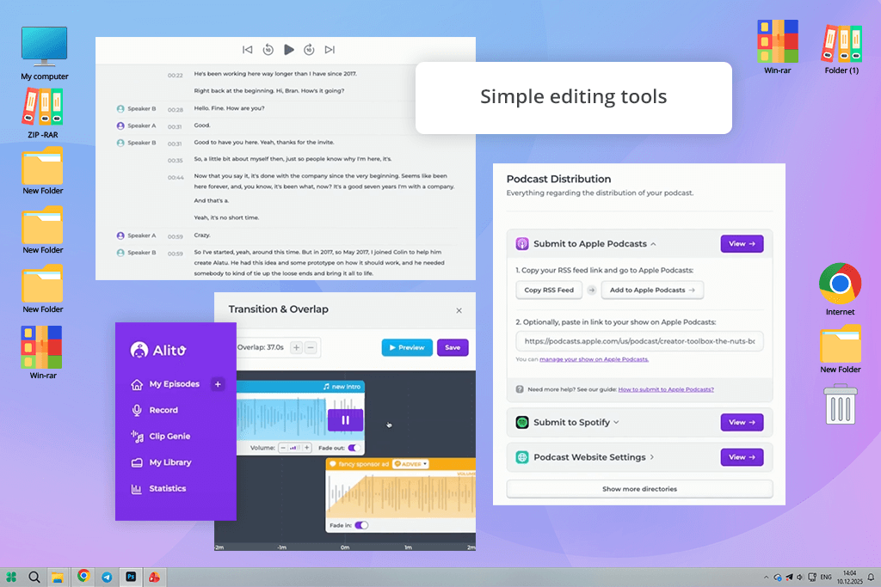
Task: Click the Alitu logo
Action: pos(158,350)
